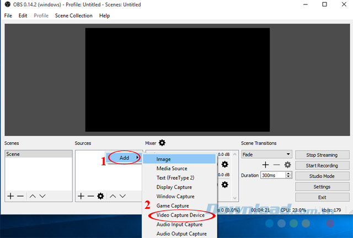The image size is (353, 238).
Task: Click the add scene plus icon
Action: point(10,196)
